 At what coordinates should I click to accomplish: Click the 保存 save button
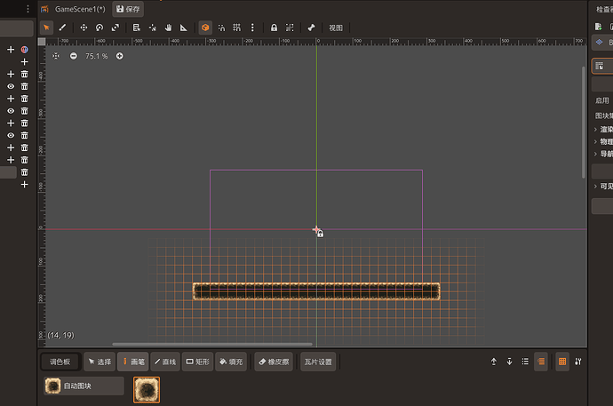[128, 9]
